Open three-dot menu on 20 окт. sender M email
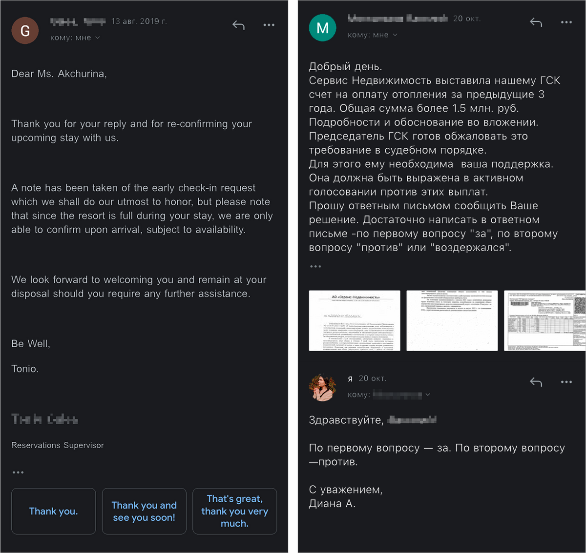Image resolution: width=586 pixels, height=553 pixels. 566,22
